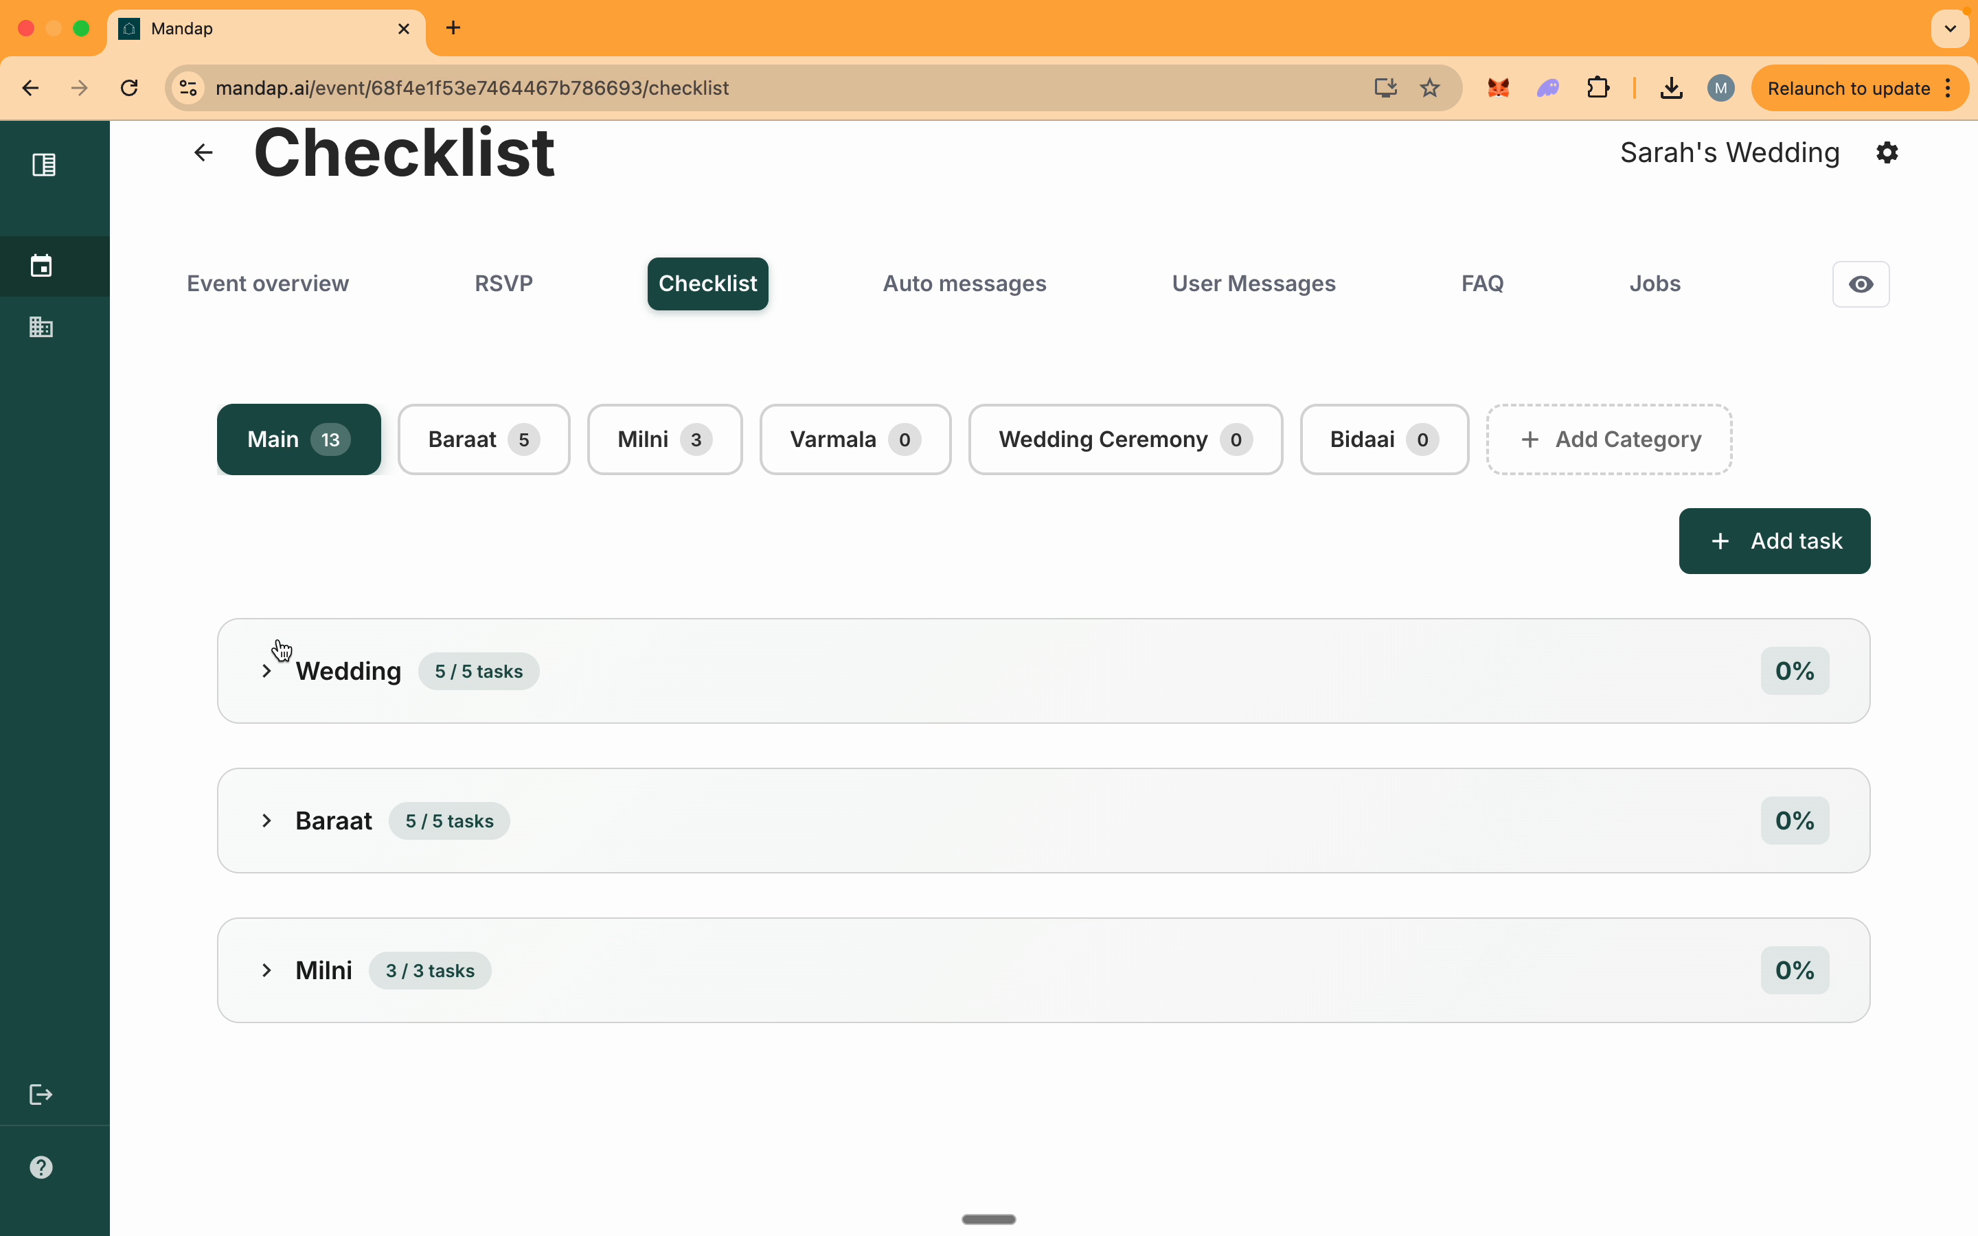
Task: Open the MetaMask extension icon
Action: coord(1497,89)
